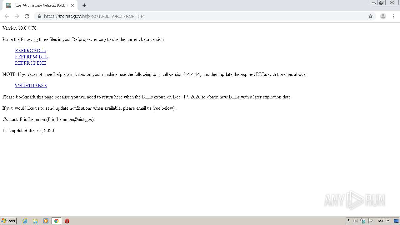Image resolution: width=400 pixels, height=225 pixels.
Task: Download the REFPROP.EXE file
Action: click(30, 63)
